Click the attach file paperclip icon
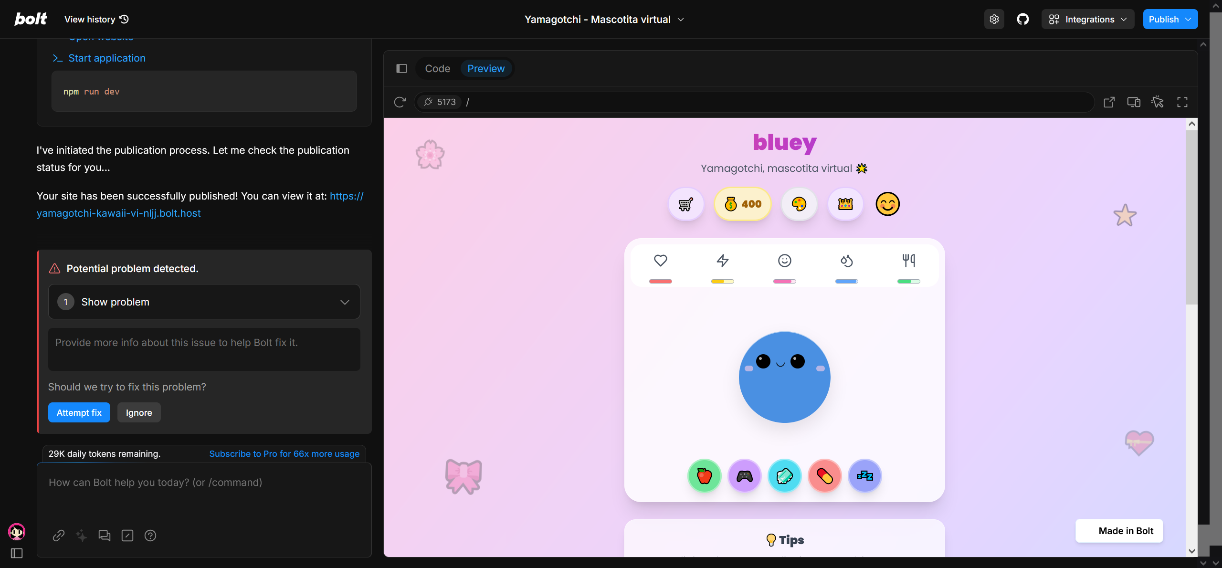 [x=58, y=536]
